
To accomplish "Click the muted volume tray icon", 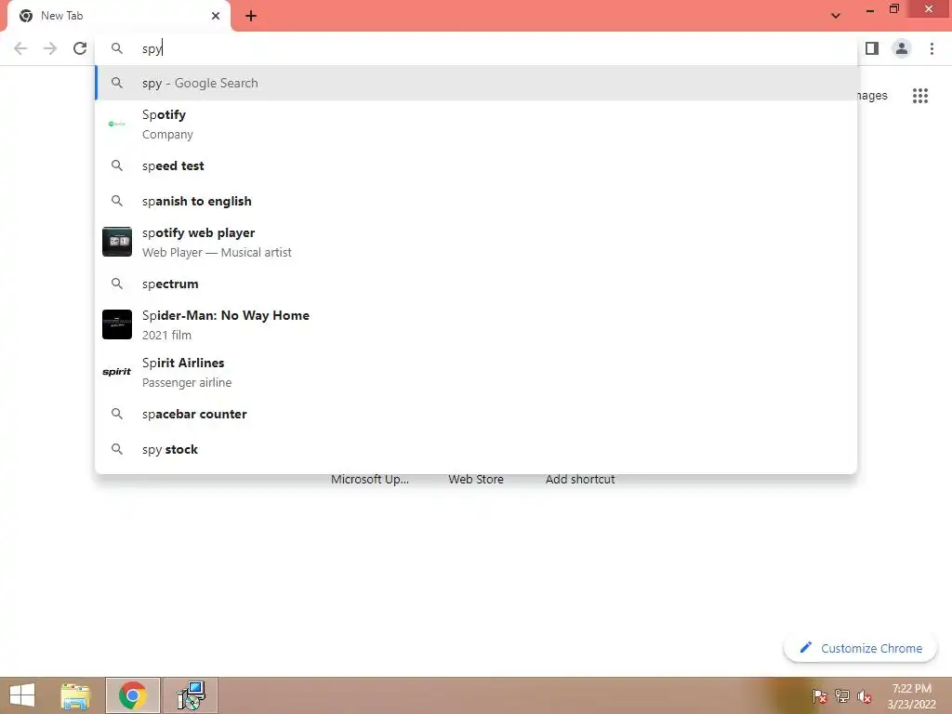I will point(865,696).
